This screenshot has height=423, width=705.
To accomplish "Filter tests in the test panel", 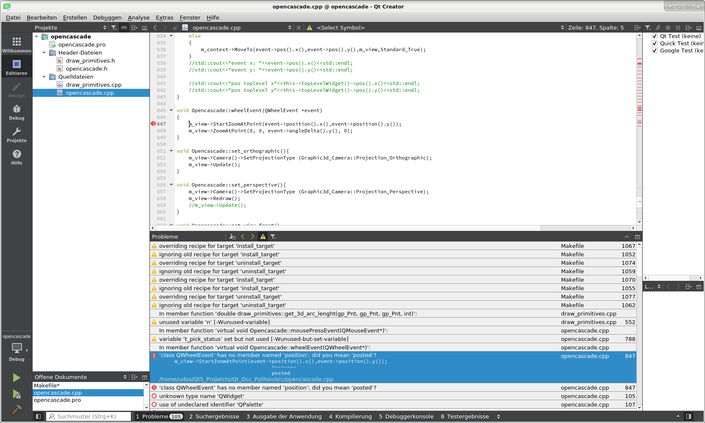I will point(648,27).
